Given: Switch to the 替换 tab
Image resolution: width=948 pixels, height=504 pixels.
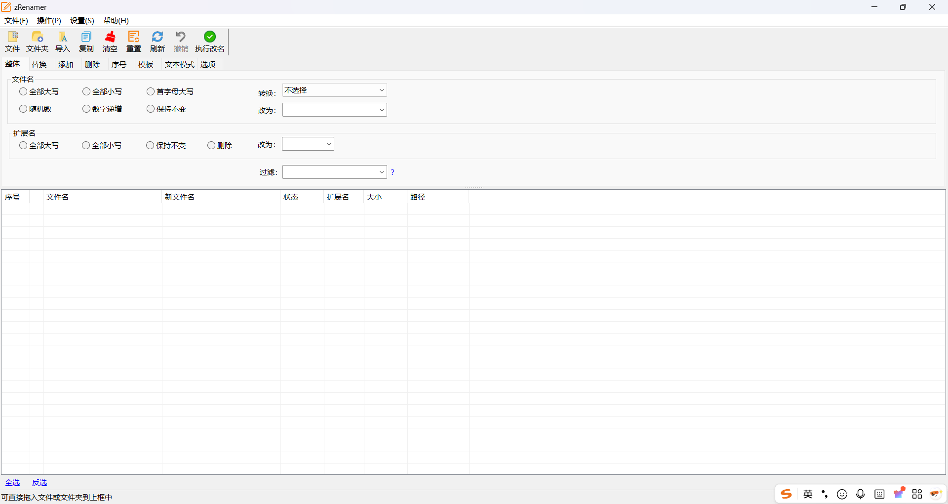Looking at the screenshot, I should (x=39, y=64).
